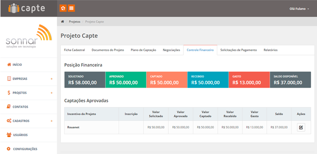Click the tablet icon beside EMPRESAS
Viewport: 317px width, 154px height.
coord(9,79)
